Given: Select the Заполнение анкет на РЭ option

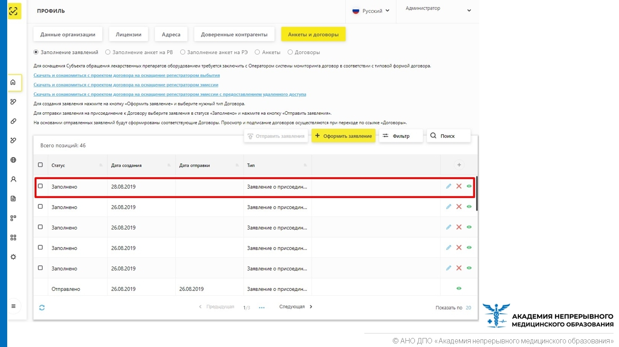Looking at the screenshot, I should (x=183, y=52).
